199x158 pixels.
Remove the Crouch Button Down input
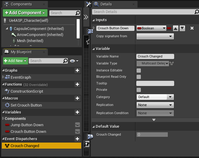(x=192, y=28)
